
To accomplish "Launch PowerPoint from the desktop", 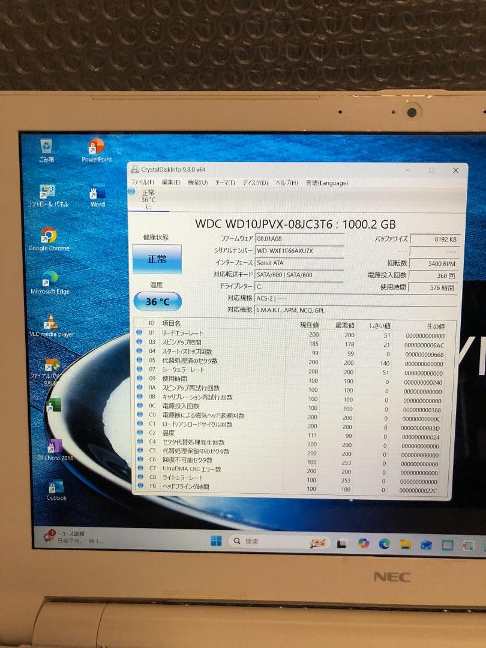I will click(97, 150).
